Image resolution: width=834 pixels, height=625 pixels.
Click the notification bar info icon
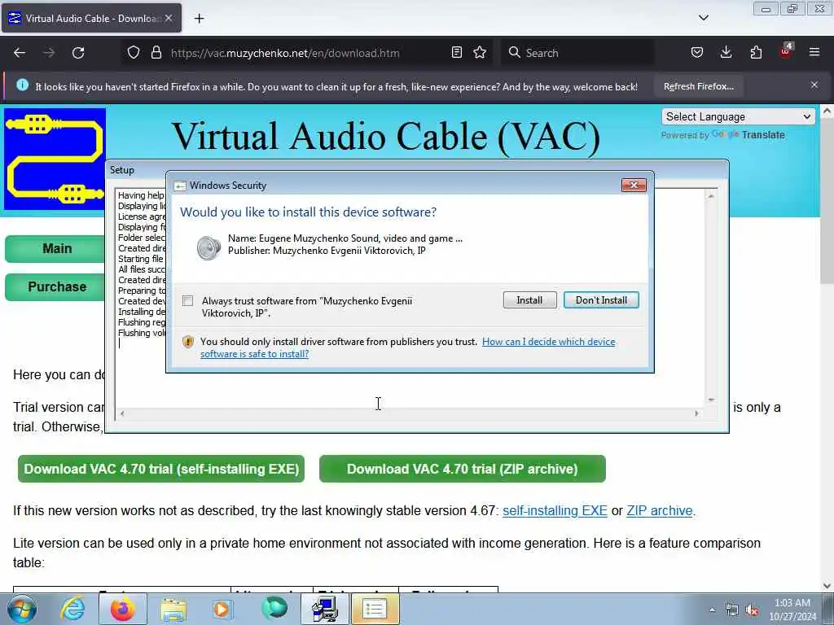point(22,85)
